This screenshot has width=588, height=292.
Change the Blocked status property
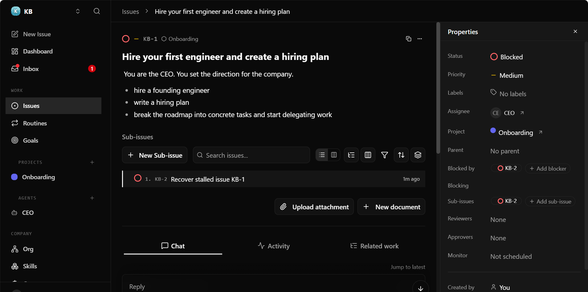507,57
